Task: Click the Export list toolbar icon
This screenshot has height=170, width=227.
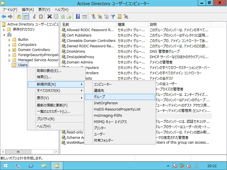Action: click(x=69, y=16)
